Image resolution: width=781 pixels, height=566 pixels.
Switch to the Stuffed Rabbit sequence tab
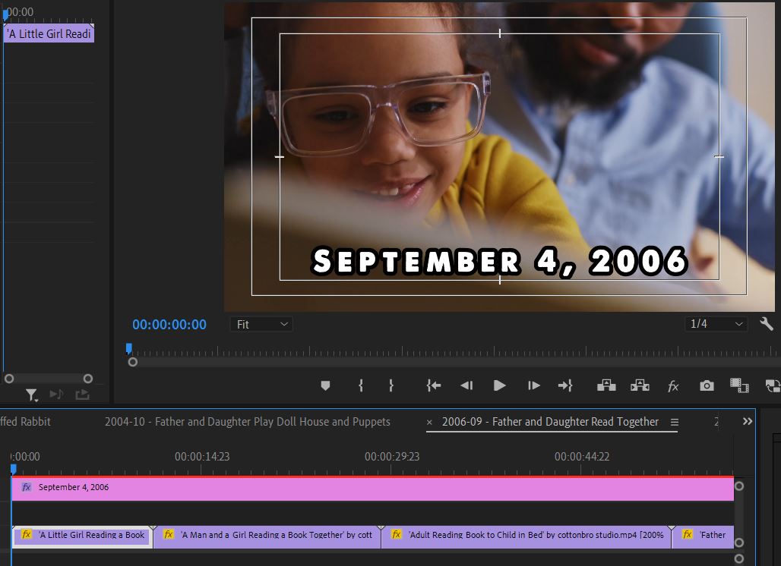[25, 422]
